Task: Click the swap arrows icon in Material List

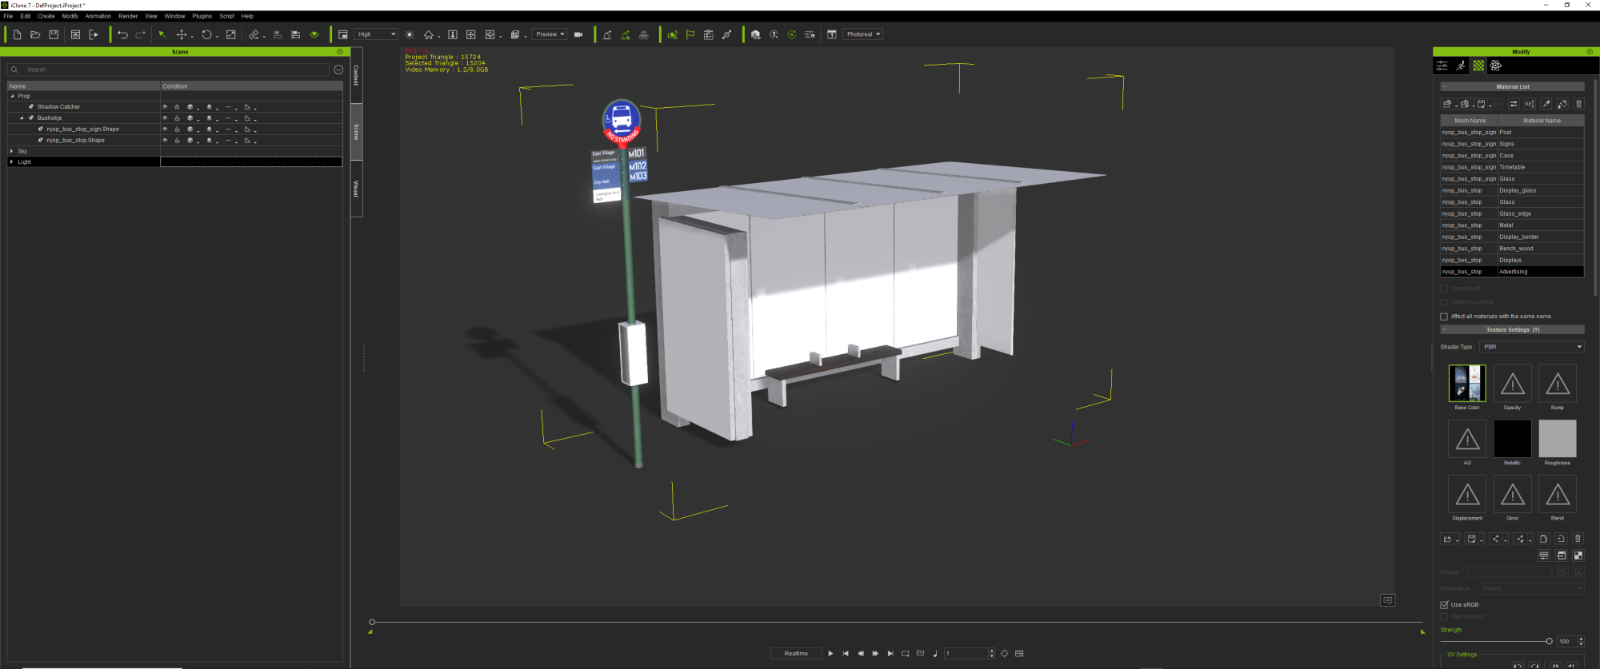Action: tap(1514, 104)
